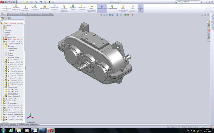Save the assembly with the diskette icon

(31, 2)
